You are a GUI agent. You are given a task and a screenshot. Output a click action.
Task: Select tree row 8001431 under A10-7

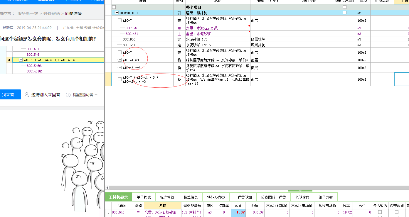tap(132, 34)
